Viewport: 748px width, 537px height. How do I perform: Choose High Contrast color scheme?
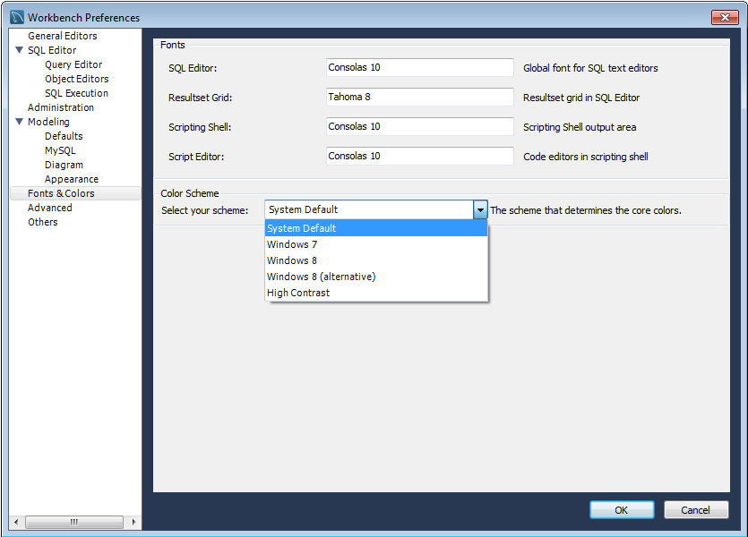click(x=376, y=293)
